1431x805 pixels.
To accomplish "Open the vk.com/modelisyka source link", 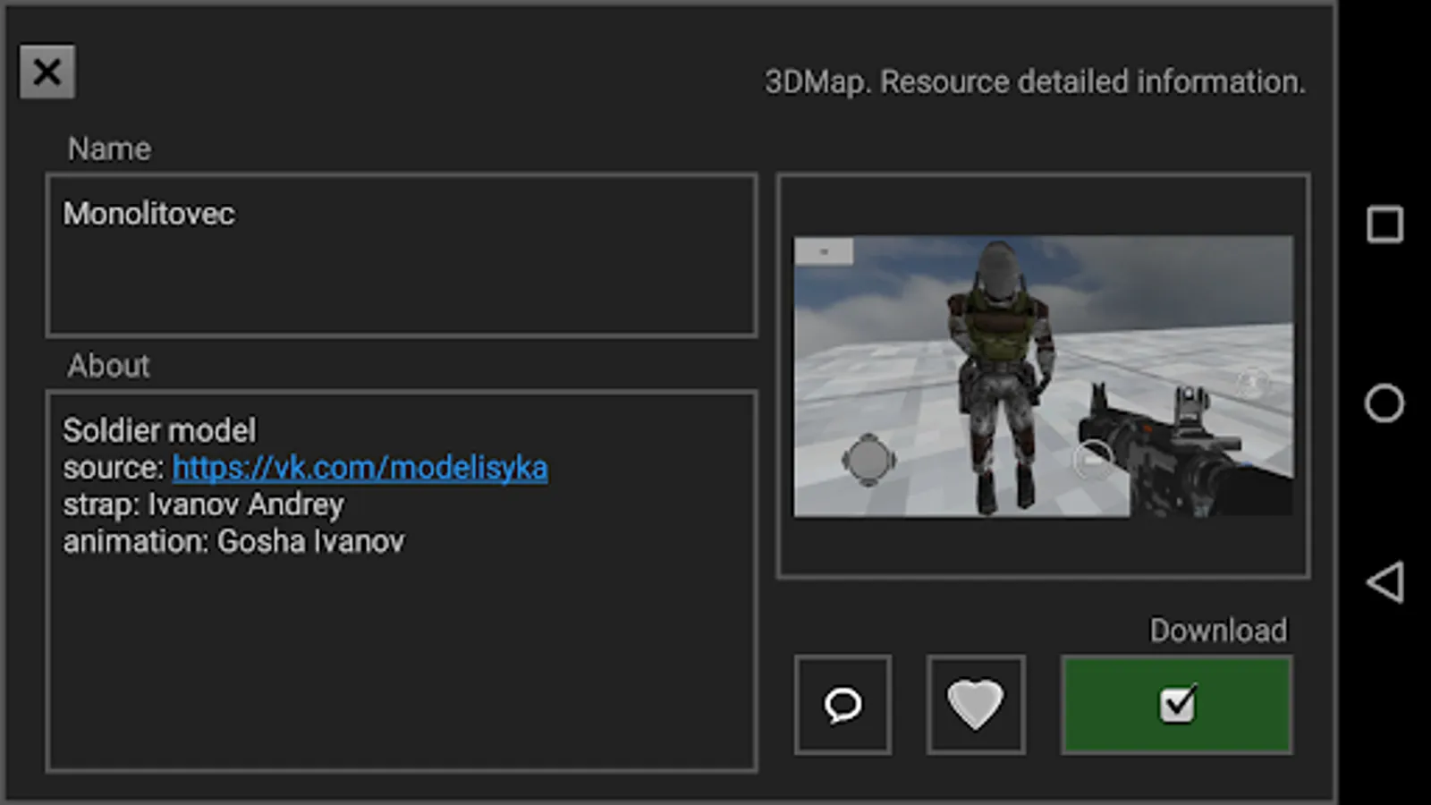I will click(x=360, y=468).
